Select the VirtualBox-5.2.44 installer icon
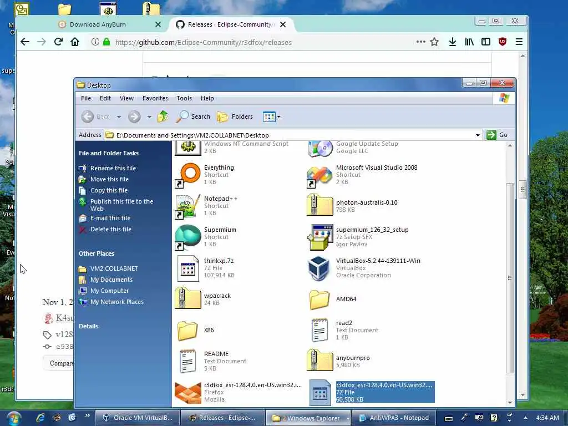Screen dimensions: 568x426 pyautogui.click(x=319, y=268)
